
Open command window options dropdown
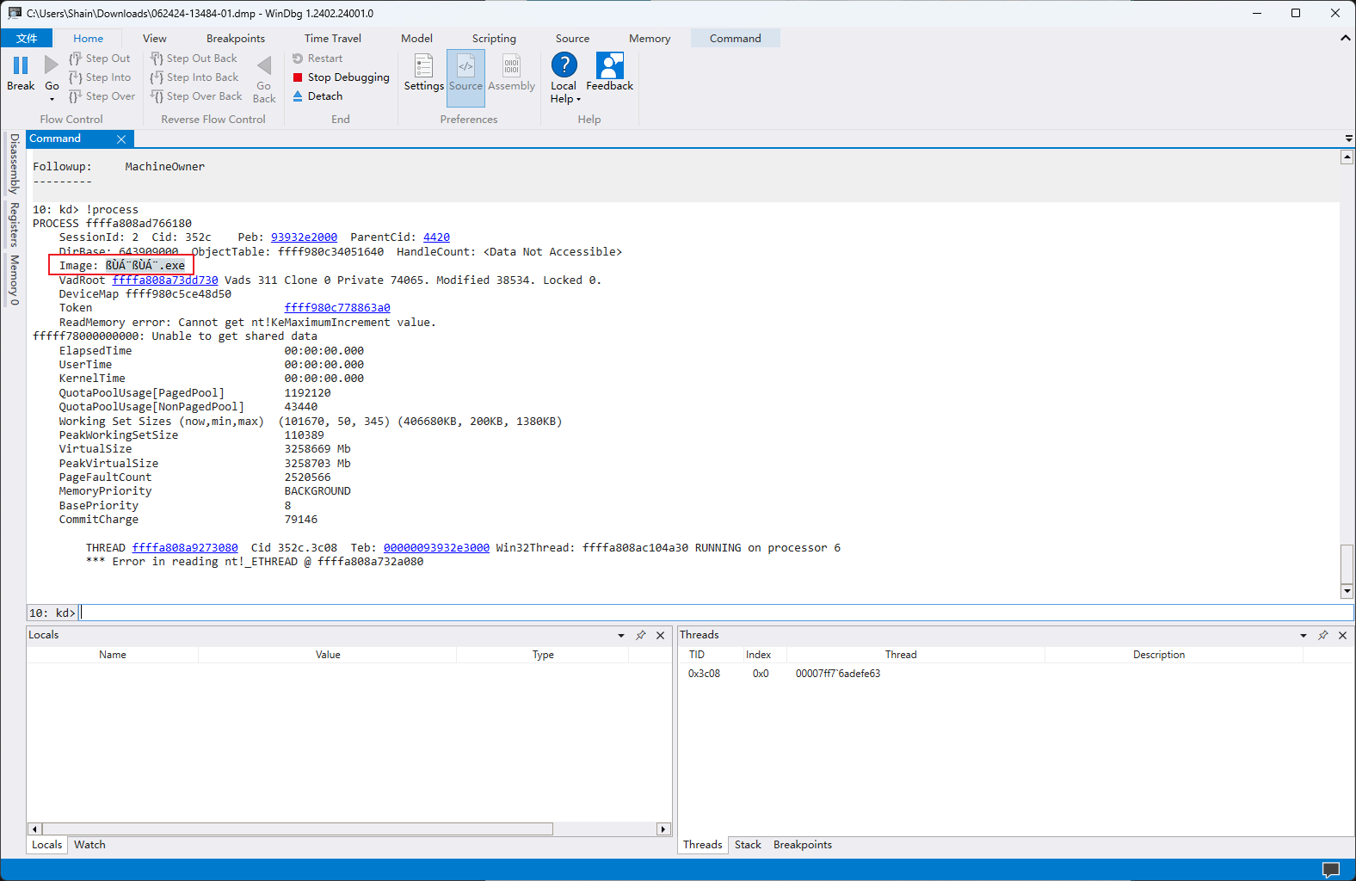point(1348,139)
